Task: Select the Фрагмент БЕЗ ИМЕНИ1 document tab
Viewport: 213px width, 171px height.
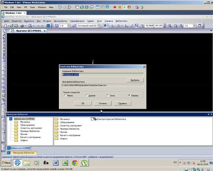Action: tap(29, 31)
